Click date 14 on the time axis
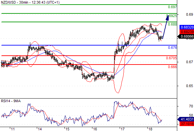This screenshot has width=194, height=131. click(x=40, y=129)
